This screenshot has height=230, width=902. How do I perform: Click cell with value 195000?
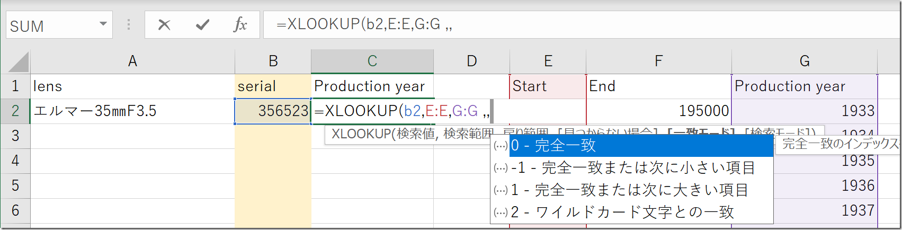pos(658,111)
